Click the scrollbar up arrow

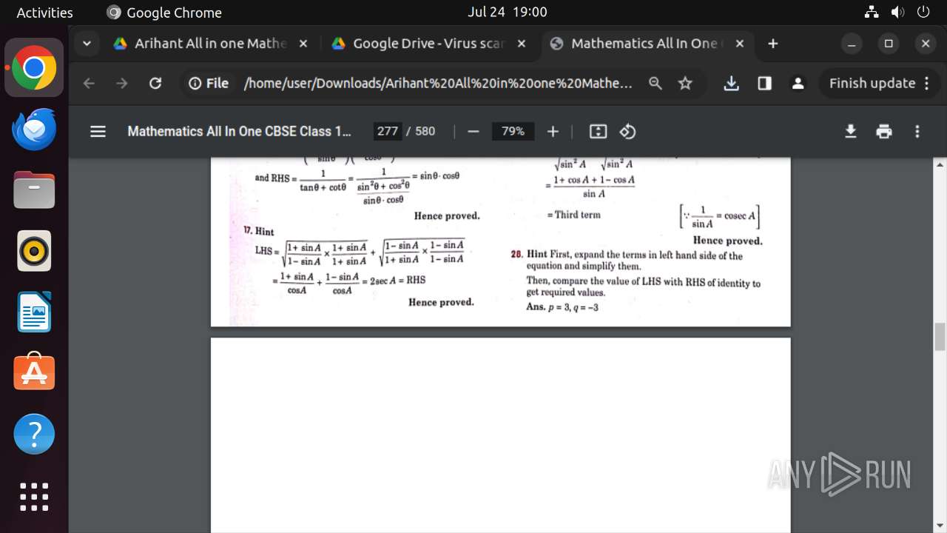940,164
